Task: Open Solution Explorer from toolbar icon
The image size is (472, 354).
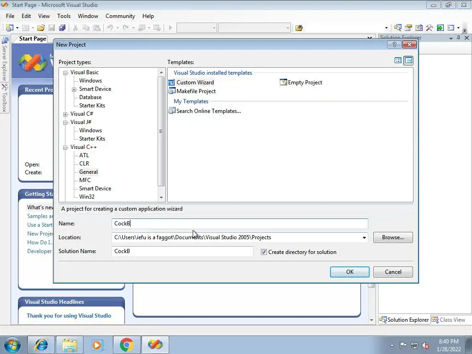Action: click(x=397, y=28)
